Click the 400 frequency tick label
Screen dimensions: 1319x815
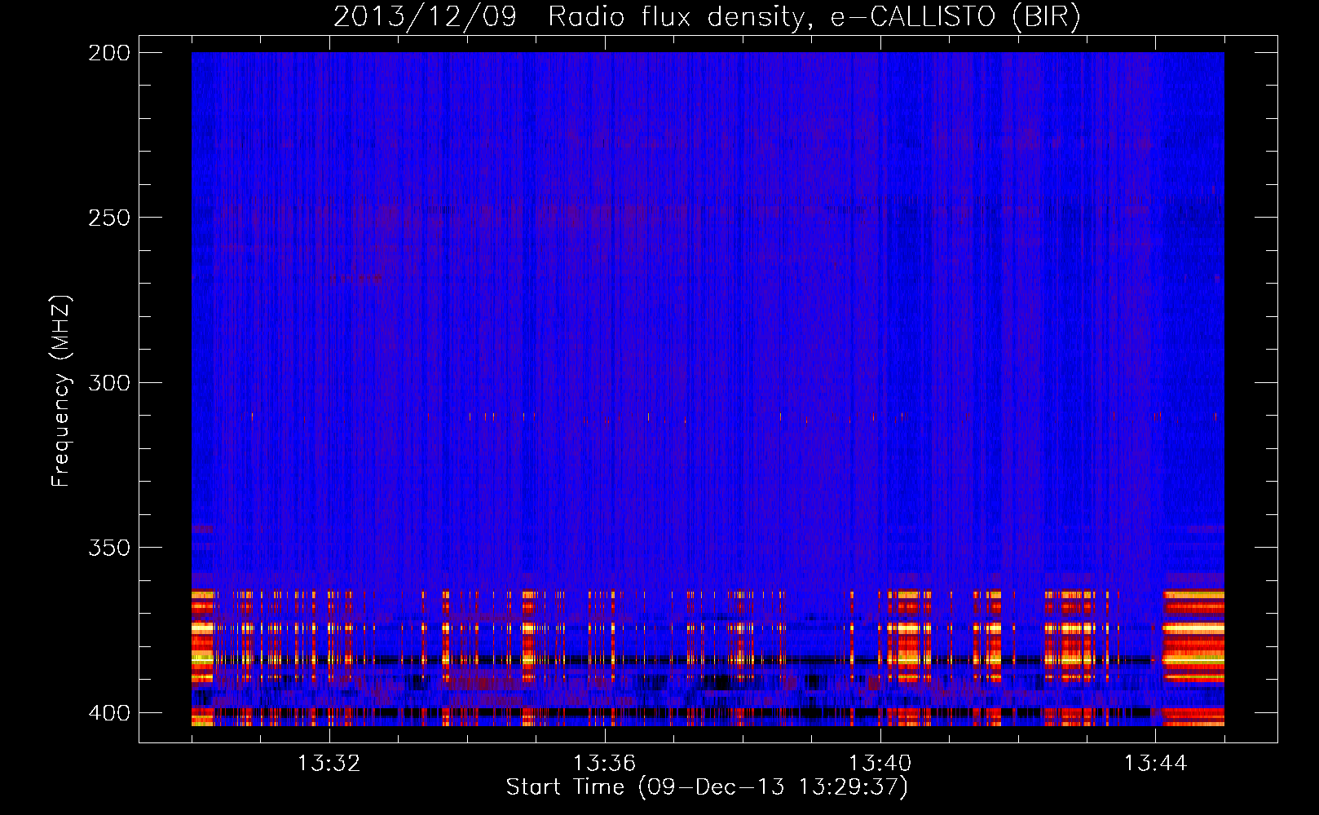click(x=108, y=712)
